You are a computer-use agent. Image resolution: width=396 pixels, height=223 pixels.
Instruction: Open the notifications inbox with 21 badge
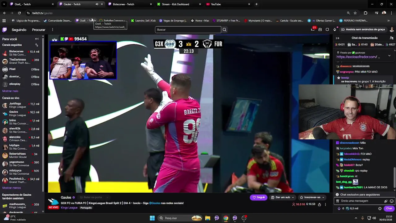[x=313, y=29]
